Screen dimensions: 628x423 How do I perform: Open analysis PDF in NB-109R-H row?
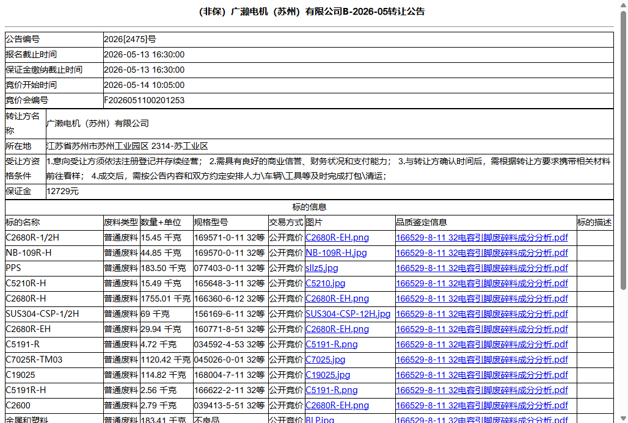pos(482,253)
